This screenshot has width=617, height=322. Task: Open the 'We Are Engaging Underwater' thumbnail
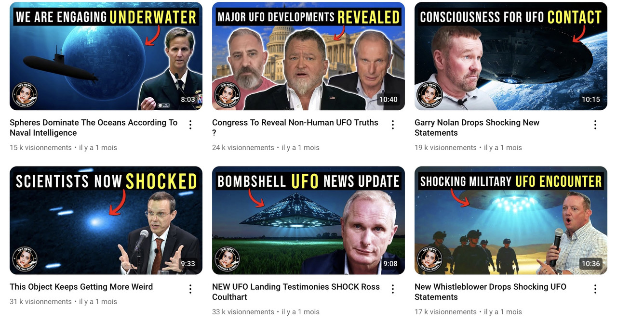pyautogui.click(x=106, y=56)
